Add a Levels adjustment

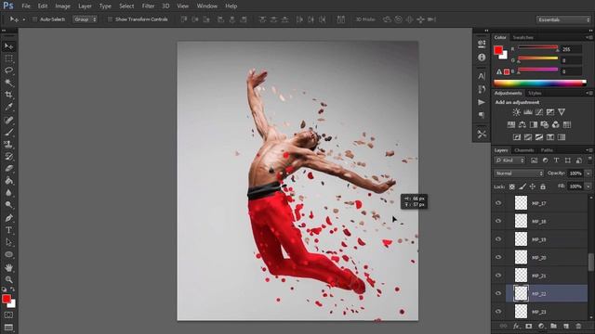[x=528, y=112]
